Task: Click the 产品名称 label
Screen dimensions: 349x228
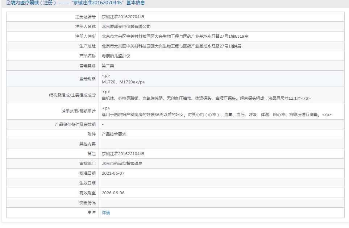Action: tap(87, 56)
